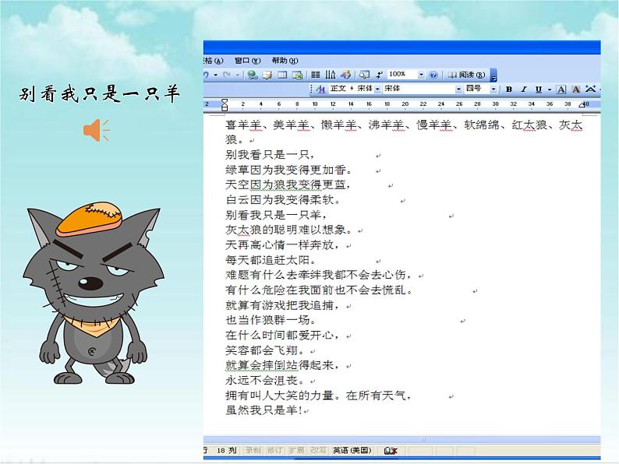Toggle character border icon
Viewport: 619px width, 464px height.
(x=561, y=90)
